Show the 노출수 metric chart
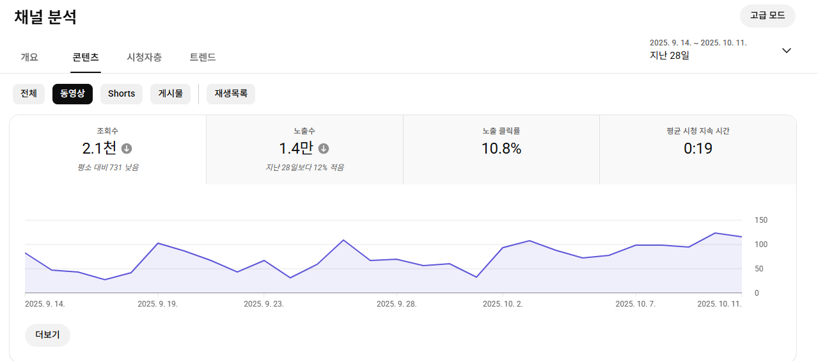 pos(304,150)
